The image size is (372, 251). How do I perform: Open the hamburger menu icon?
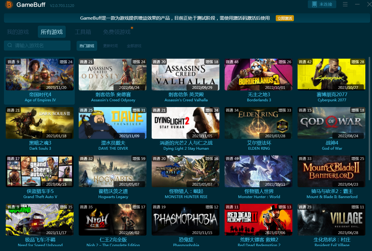(x=345, y=5)
